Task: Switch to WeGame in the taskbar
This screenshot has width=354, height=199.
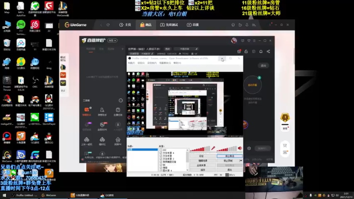Action: tap(49, 195)
